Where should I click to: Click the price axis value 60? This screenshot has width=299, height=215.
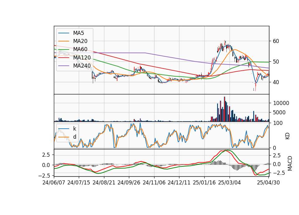tap(276, 41)
